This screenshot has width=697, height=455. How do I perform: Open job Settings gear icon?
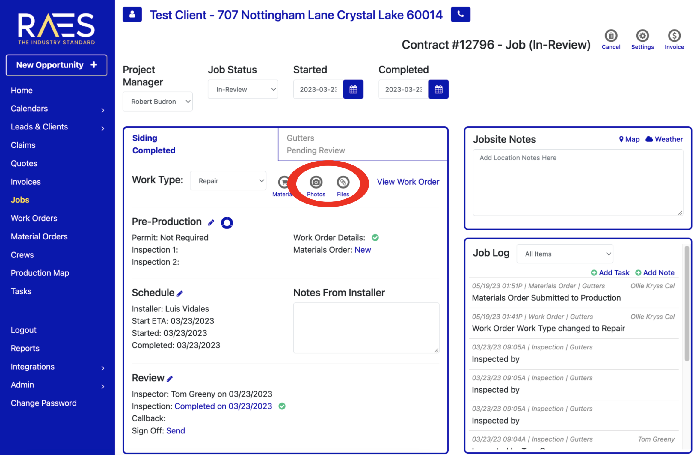coord(642,36)
